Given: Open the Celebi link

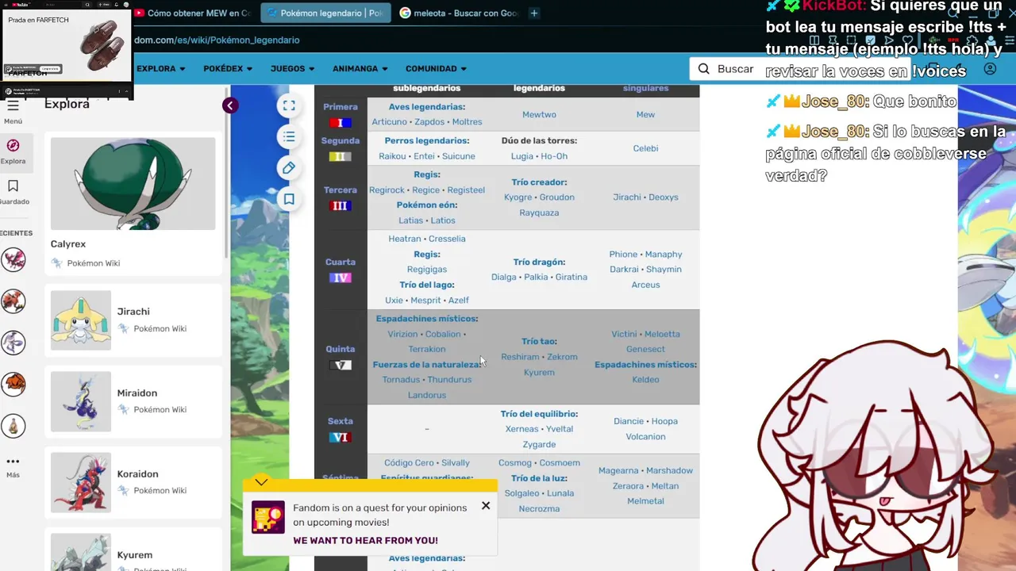Looking at the screenshot, I should point(645,148).
